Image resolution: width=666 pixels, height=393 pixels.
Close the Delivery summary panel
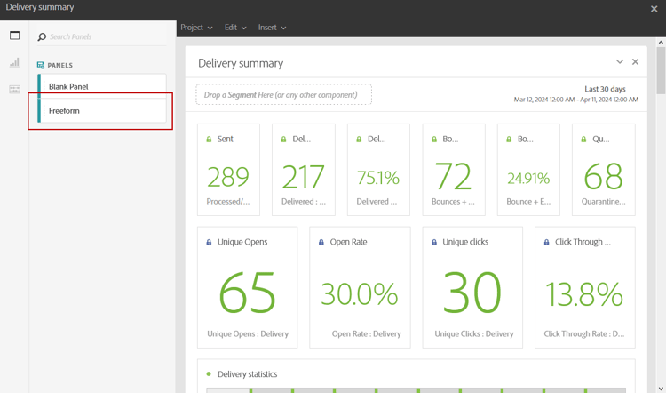(635, 62)
